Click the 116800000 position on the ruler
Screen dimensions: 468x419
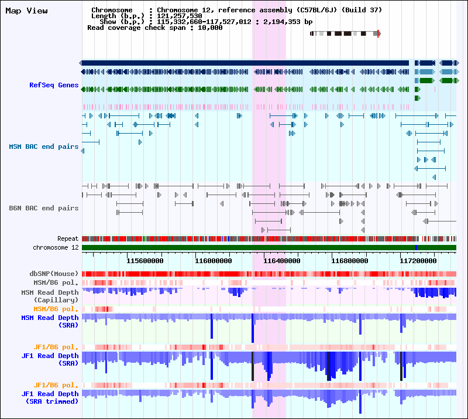point(349,261)
